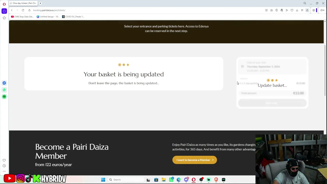The image size is (327, 184).
Task: Open the send flow arrow icon
Action: (287, 10)
